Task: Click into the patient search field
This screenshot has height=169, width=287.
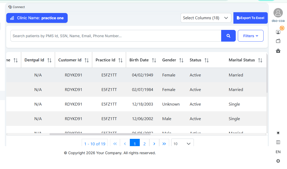Action: pyautogui.click(x=116, y=36)
